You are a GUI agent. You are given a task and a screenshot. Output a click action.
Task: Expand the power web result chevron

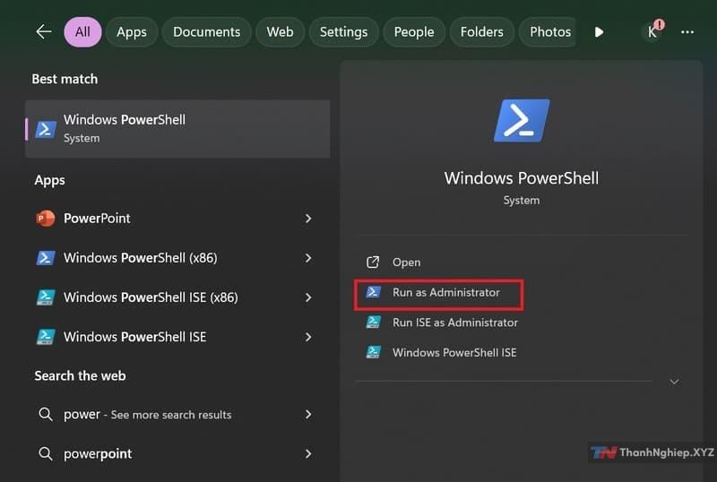click(308, 414)
